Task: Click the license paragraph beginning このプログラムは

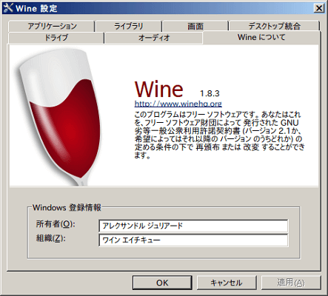Action: [219, 135]
